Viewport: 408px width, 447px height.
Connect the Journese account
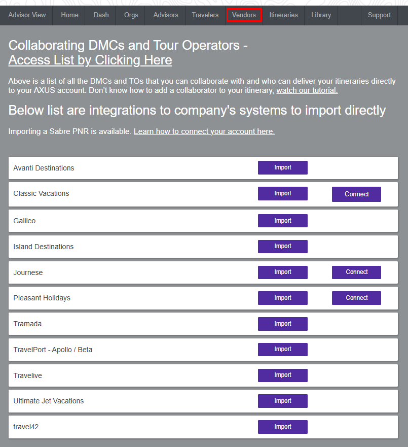tap(356, 272)
